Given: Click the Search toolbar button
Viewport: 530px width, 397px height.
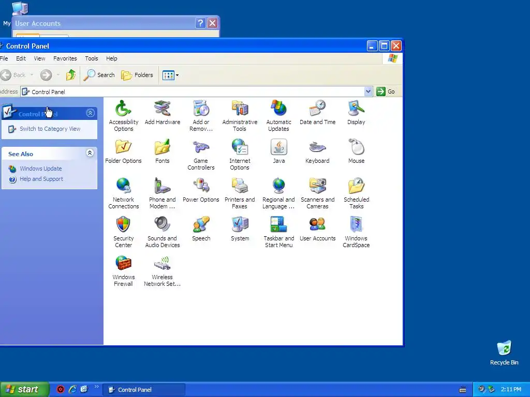Looking at the screenshot, I should click(x=99, y=75).
